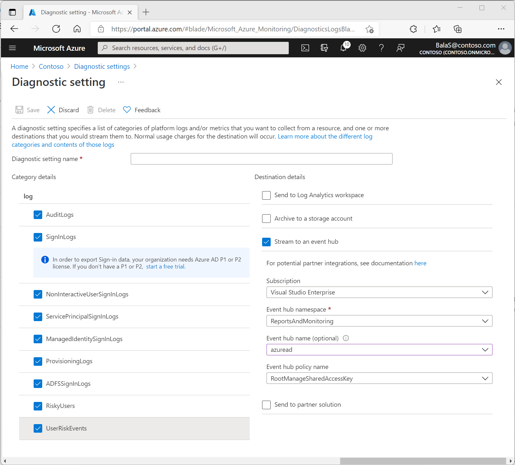Open the BalaS account avatar menu
The image size is (515, 465).
coord(505,48)
